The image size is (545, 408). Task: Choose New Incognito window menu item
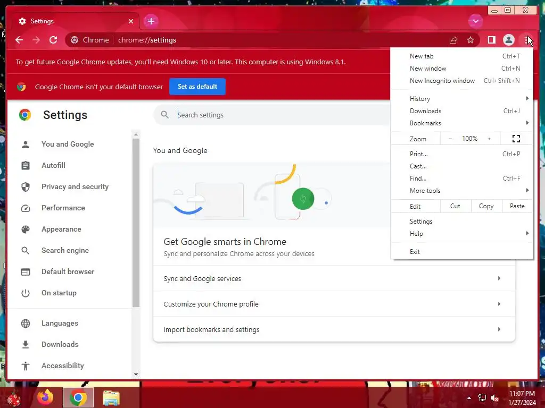point(461,81)
